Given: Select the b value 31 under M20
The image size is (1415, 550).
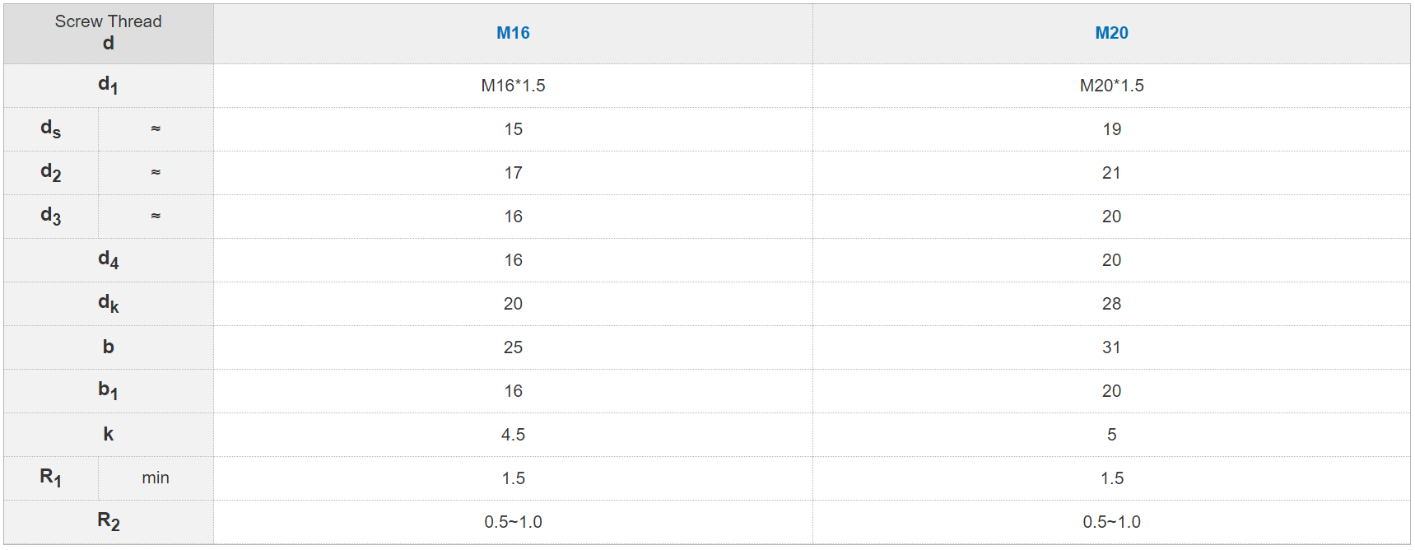Looking at the screenshot, I should point(1111,347).
